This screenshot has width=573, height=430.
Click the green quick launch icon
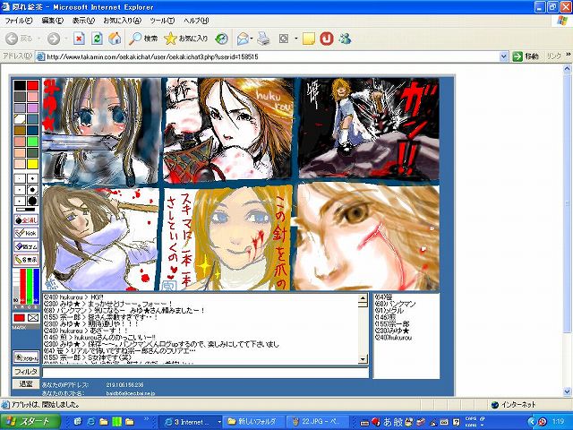point(116,422)
